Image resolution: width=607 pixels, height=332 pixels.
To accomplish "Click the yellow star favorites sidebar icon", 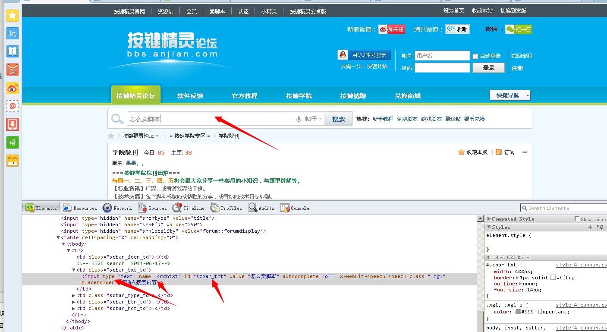I will tap(13, 16).
